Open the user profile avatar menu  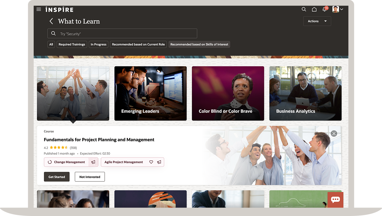tap(338, 9)
